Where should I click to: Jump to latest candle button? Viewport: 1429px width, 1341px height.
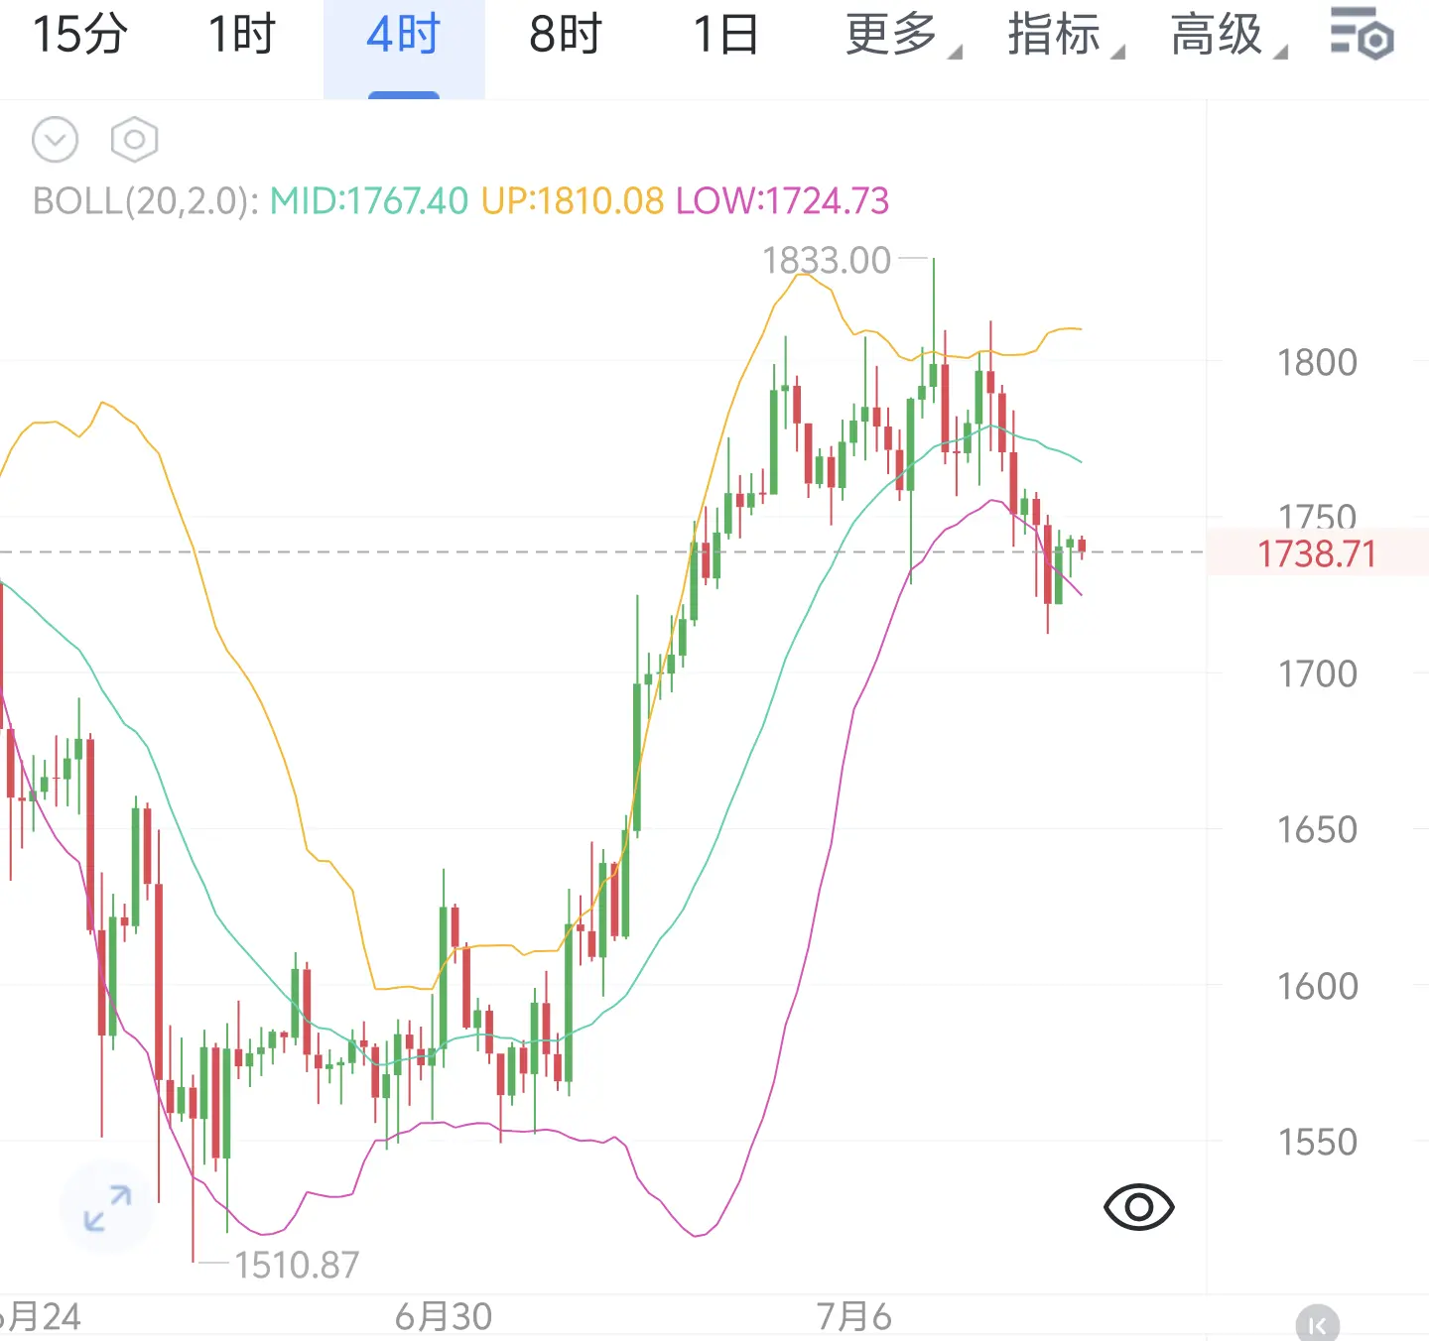(x=1317, y=1324)
